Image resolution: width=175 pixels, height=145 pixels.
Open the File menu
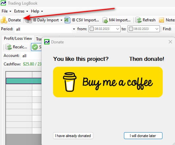[6, 11]
